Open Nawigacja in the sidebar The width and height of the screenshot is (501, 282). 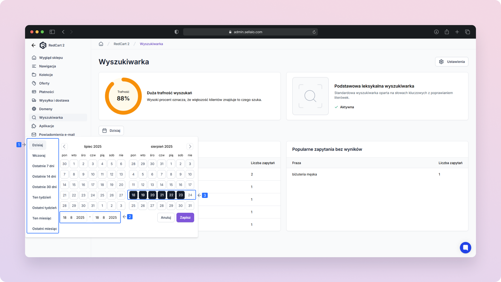47,66
